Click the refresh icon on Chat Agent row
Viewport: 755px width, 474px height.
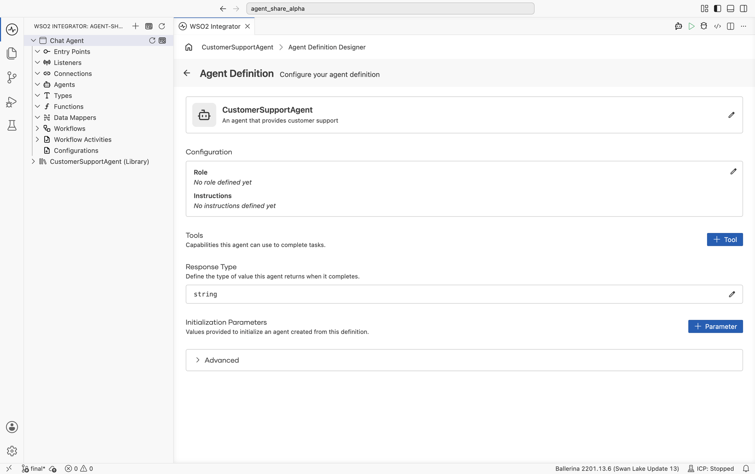click(x=152, y=40)
